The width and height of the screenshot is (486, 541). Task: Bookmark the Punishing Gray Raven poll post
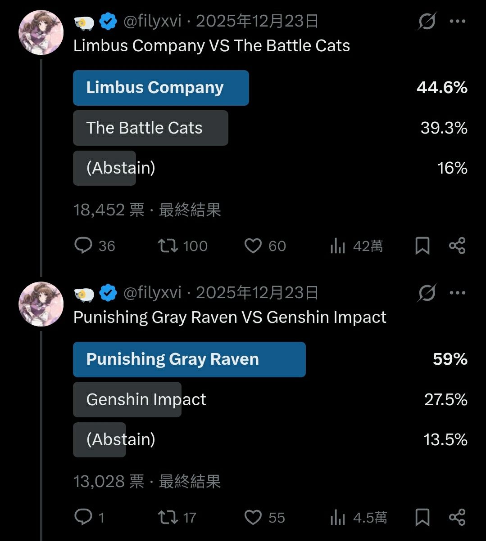point(422,517)
